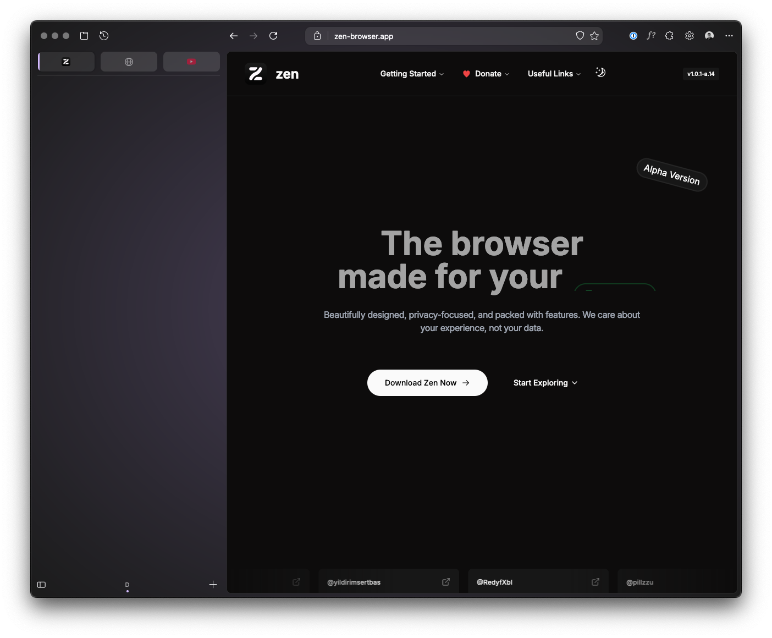Reload the current page

click(273, 36)
